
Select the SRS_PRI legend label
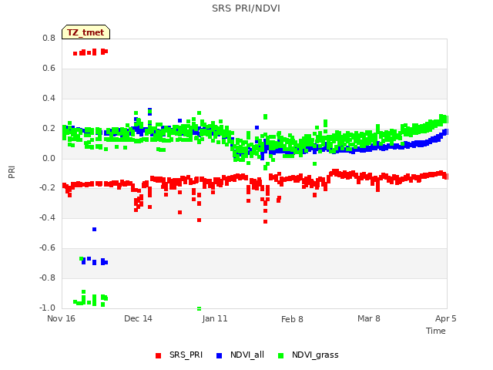click(186, 355)
